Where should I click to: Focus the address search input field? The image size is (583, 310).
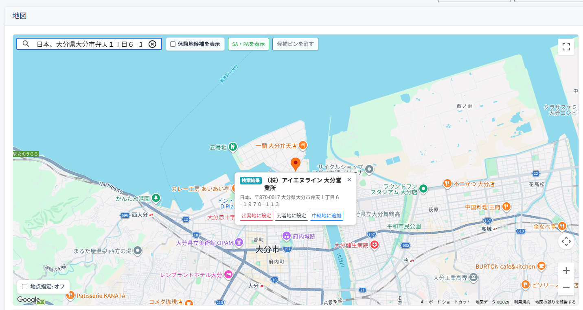[89, 44]
